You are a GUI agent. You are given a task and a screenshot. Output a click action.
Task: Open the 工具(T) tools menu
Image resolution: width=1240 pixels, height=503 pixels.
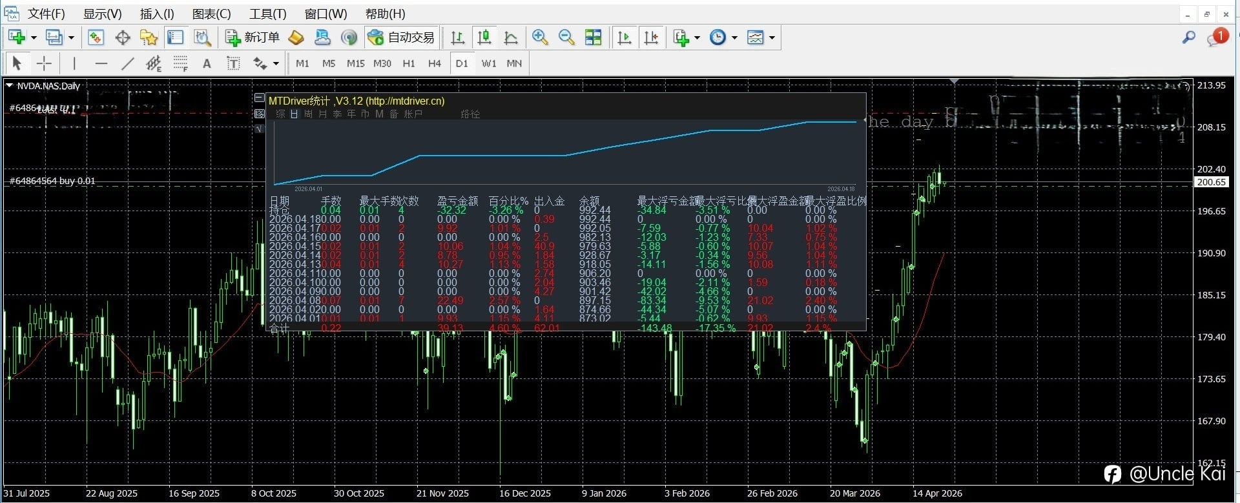point(267,14)
